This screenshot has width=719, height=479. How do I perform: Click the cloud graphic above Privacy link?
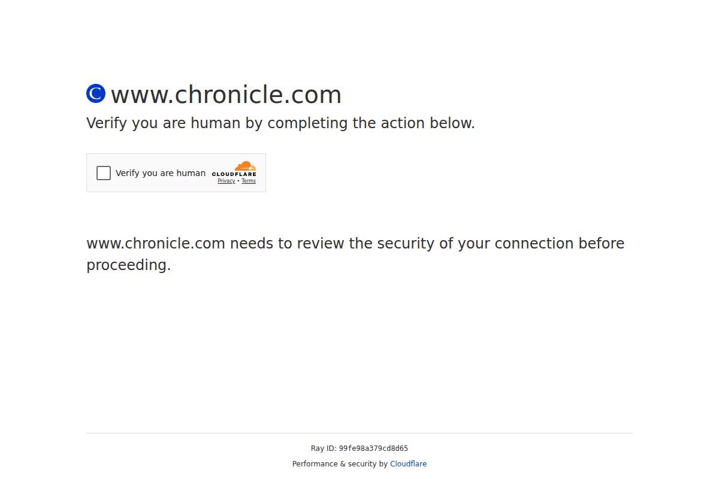246,167
